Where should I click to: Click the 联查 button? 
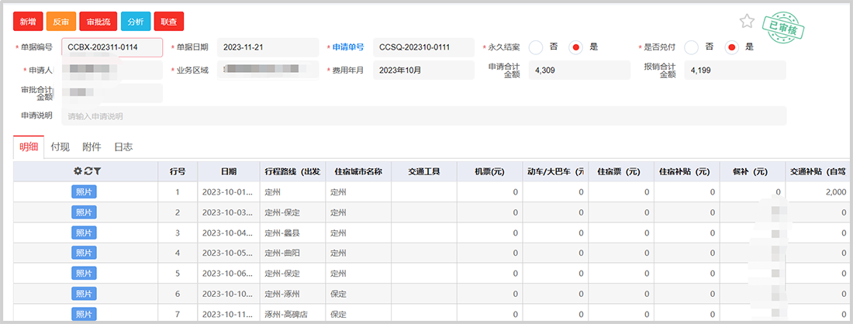tap(168, 22)
